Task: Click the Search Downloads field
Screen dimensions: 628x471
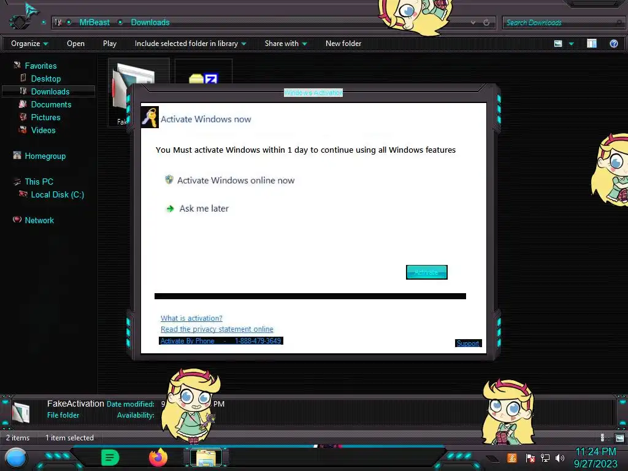Action: click(562, 23)
